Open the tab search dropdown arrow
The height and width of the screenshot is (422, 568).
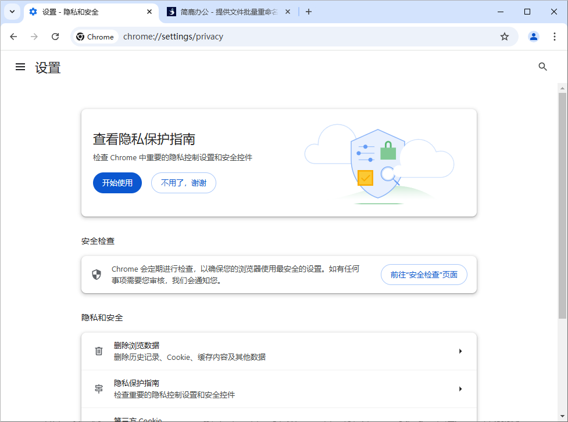pos(12,12)
